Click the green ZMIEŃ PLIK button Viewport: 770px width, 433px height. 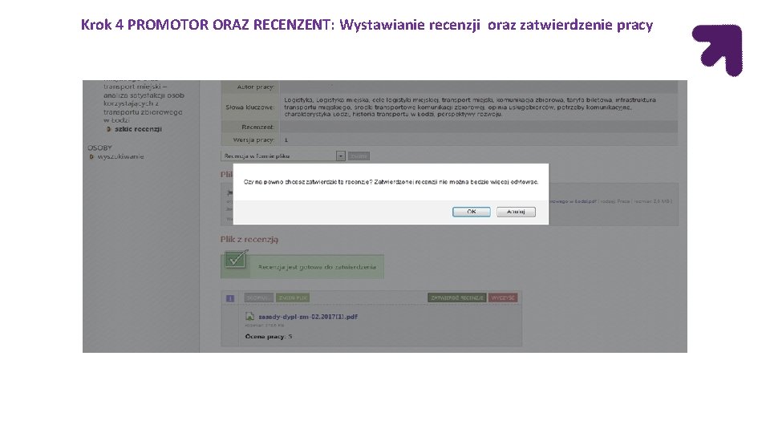[x=293, y=297]
